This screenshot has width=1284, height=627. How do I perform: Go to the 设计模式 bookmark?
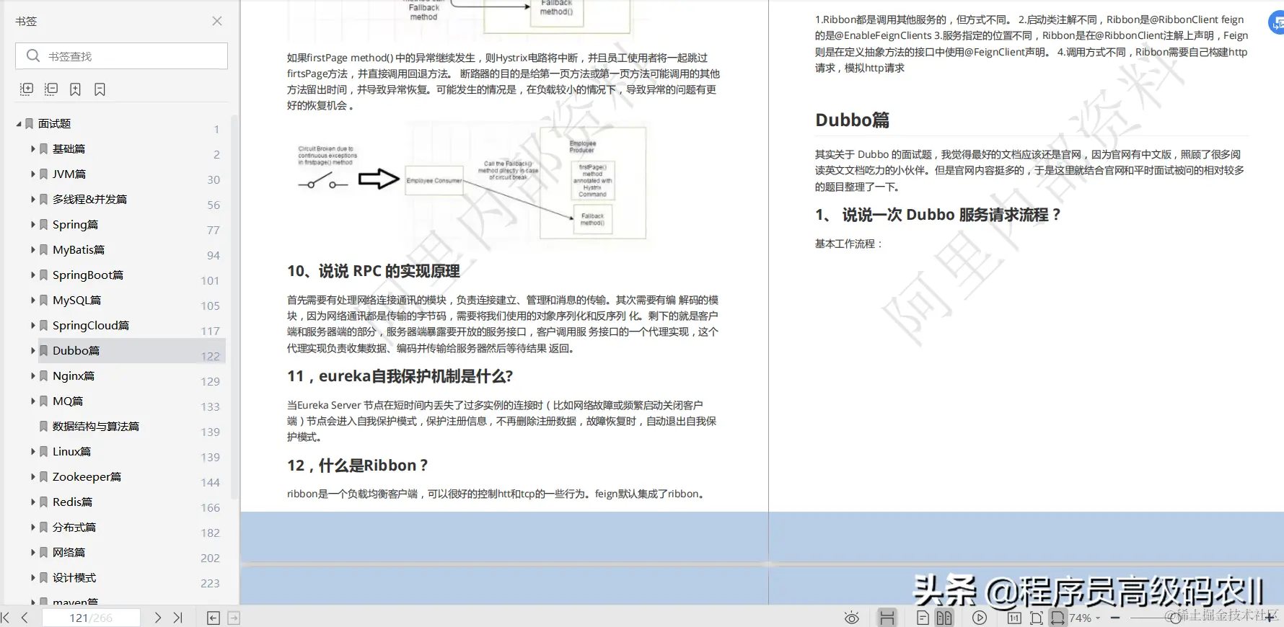[74, 577]
